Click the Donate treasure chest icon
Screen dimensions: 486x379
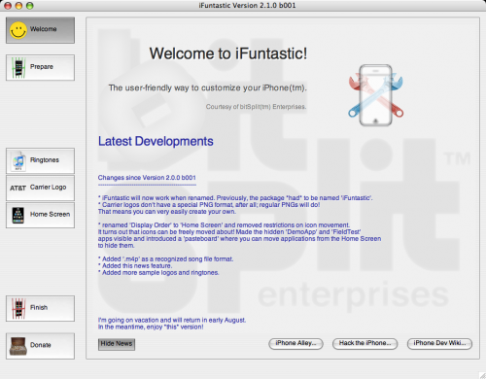click(x=17, y=346)
